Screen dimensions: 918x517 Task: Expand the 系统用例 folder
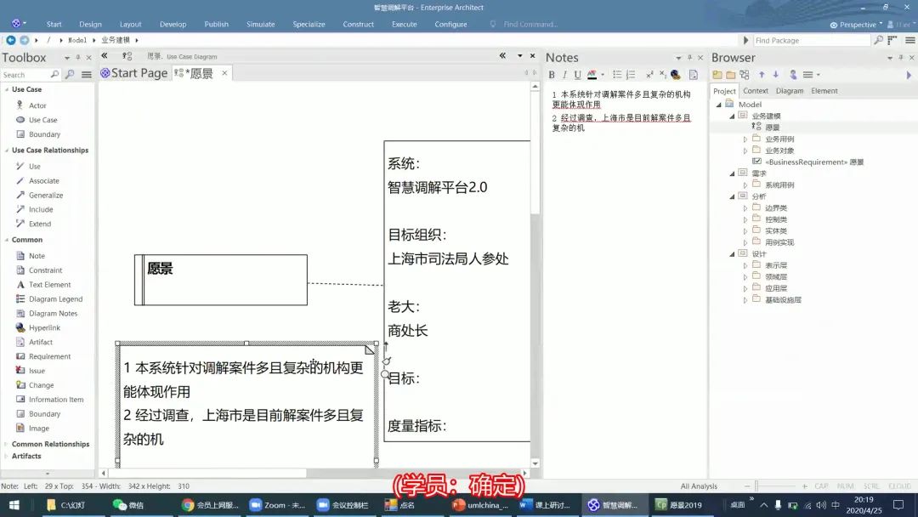tap(745, 185)
